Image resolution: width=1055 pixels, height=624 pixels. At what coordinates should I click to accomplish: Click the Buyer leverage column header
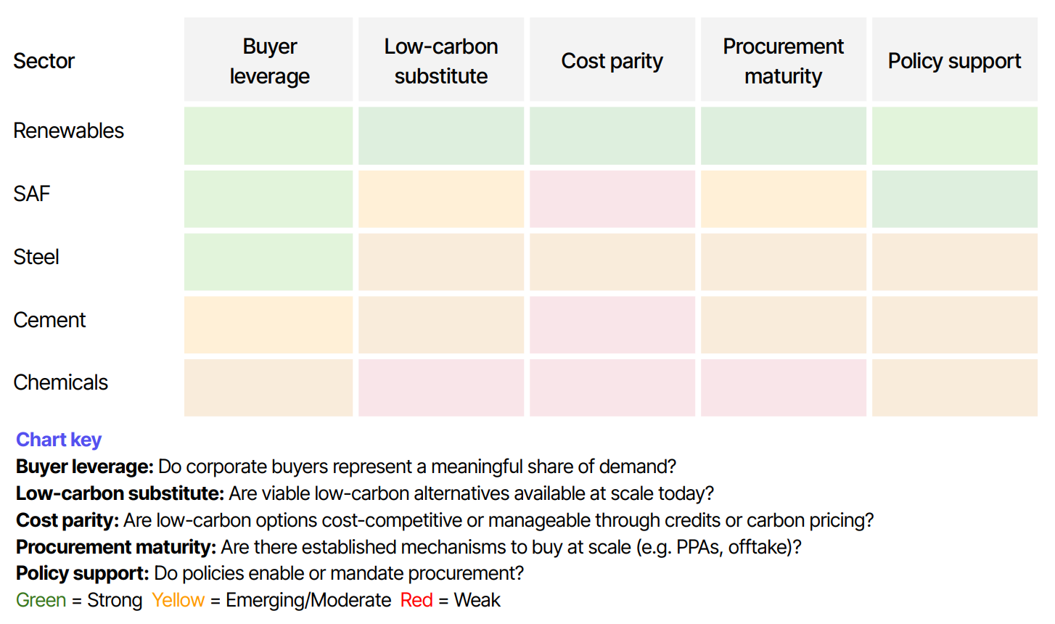[x=268, y=59]
